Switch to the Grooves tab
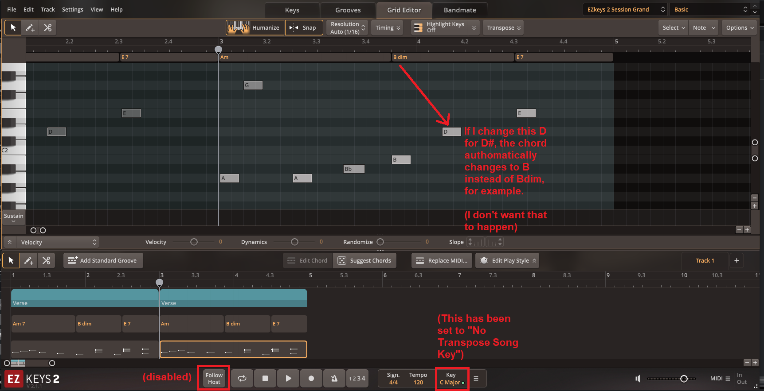764x391 pixels. 348,10
